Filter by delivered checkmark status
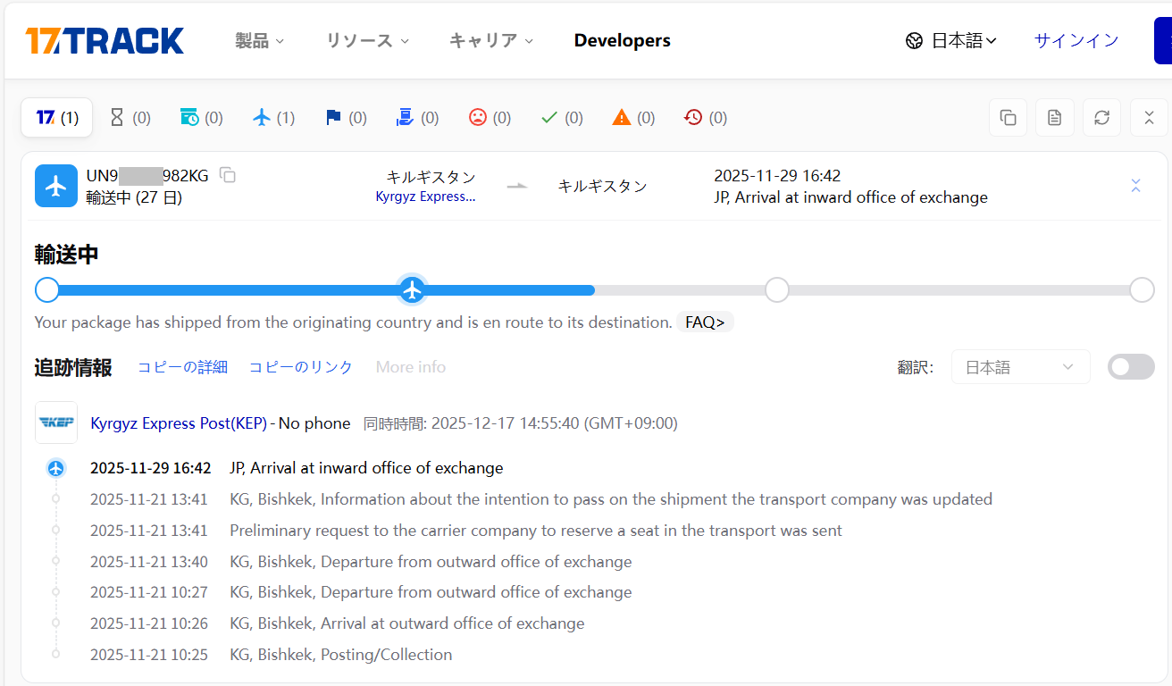1172x686 pixels. pyautogui.click(x=562, y=118)
